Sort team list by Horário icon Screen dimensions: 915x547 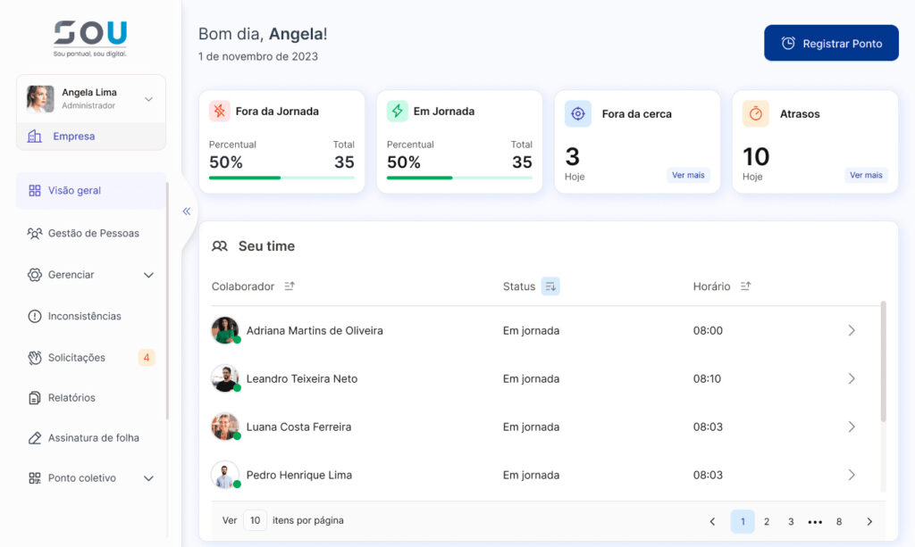745,286
